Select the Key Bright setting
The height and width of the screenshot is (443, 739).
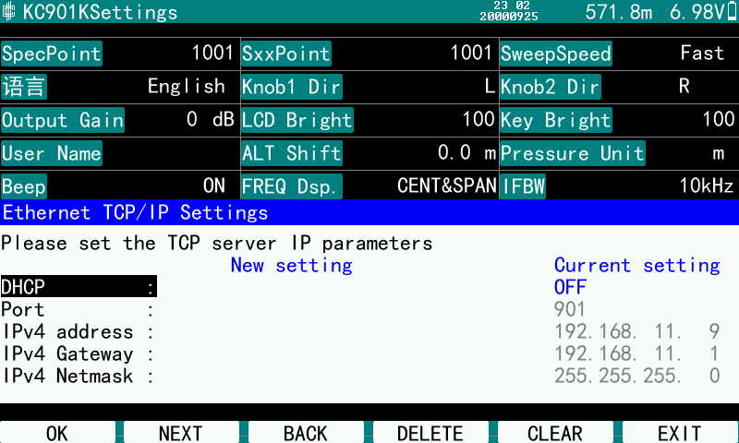pos(556,120)
